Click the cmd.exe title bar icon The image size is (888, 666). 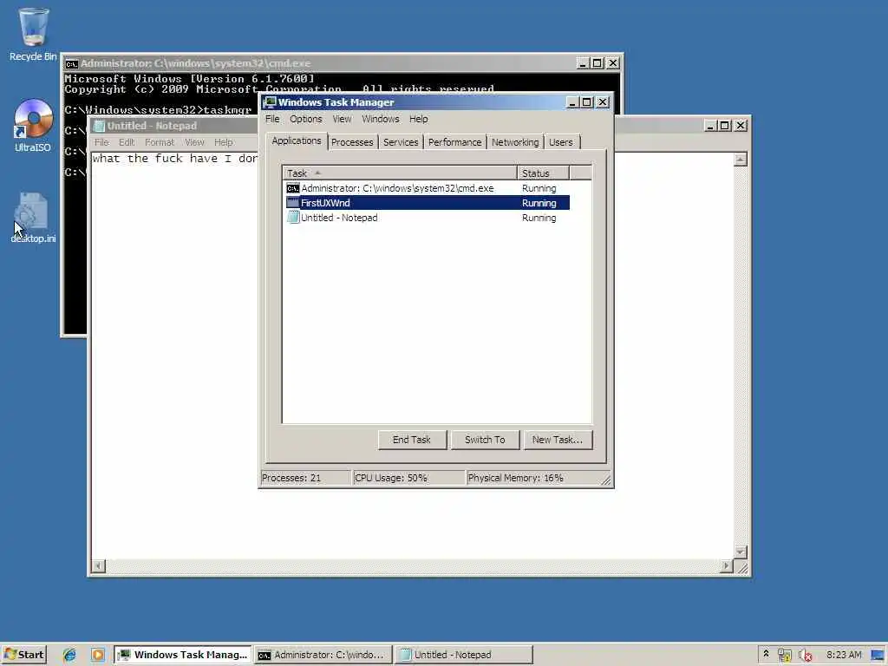pos(71,63)
